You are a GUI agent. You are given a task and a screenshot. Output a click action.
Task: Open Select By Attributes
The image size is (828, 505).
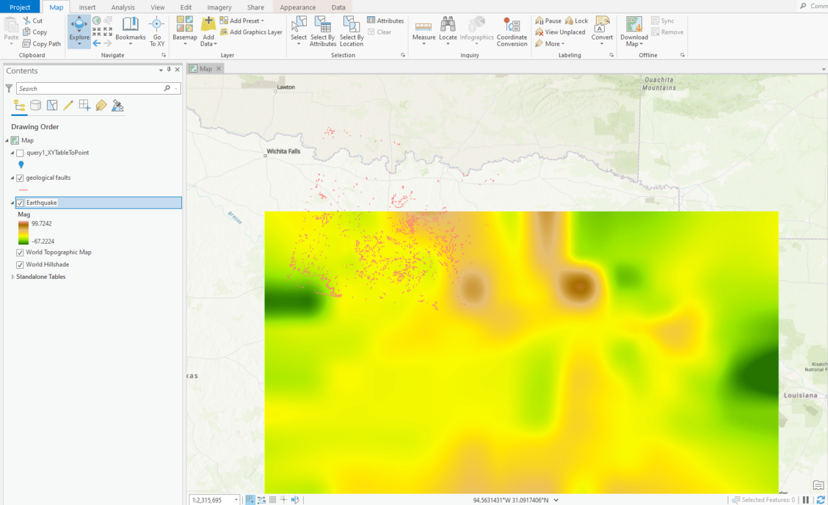click(322, 31)
